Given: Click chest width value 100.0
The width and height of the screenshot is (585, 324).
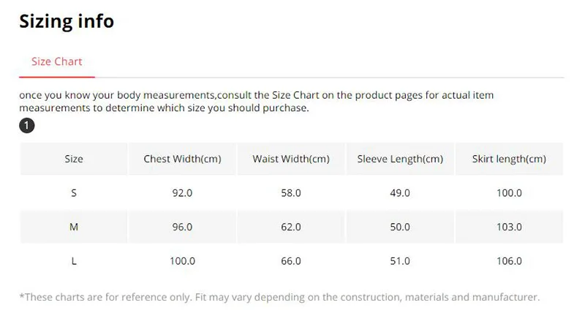Looking at the screenshot, I should tap(182, 260).
